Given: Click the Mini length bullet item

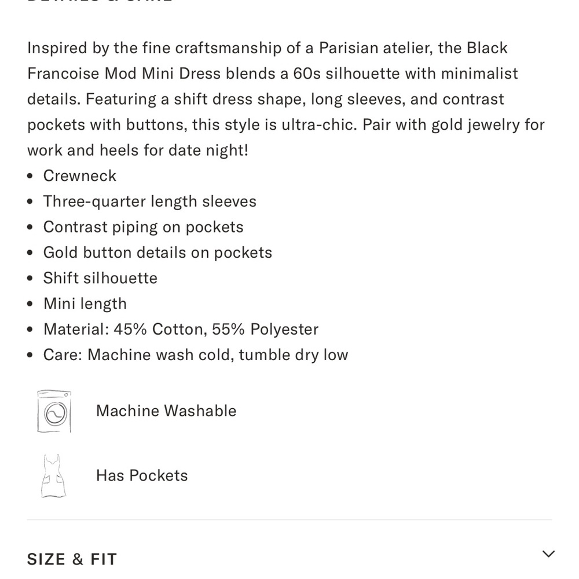Looking at the screenshot, I should tap(85, 304).
